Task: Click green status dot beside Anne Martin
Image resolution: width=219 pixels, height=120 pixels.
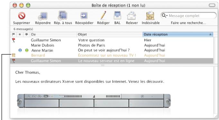Action: (27, 50)
